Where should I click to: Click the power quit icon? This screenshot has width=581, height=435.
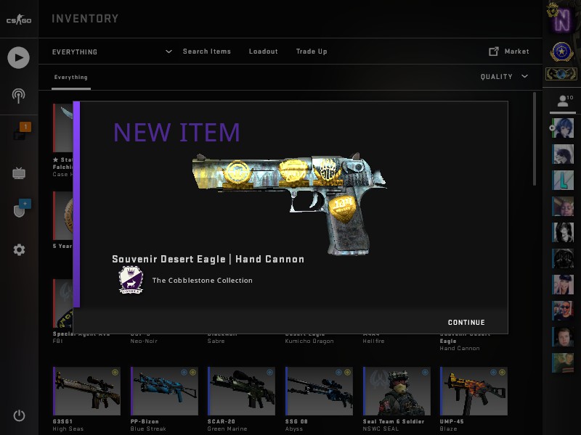pyautogui.click(x=20, y=415)
